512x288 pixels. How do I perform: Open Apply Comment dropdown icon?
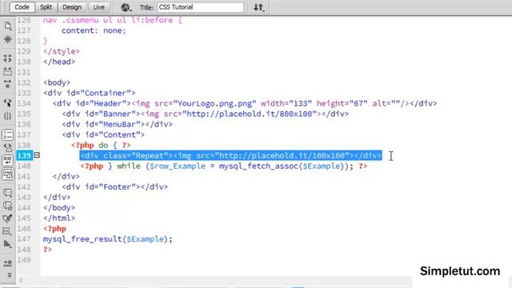pyautogui.click(x=8, y=193)
